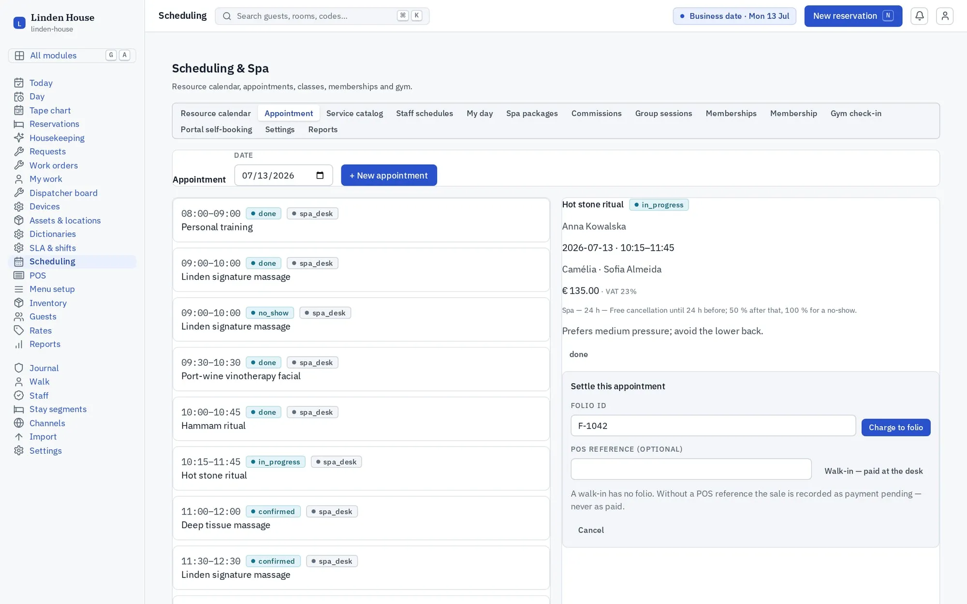Viewport: 967px width, 604px height.
Task: Select the Port-wine vinotherapy facial appointment
Action: tap(361, 369)
